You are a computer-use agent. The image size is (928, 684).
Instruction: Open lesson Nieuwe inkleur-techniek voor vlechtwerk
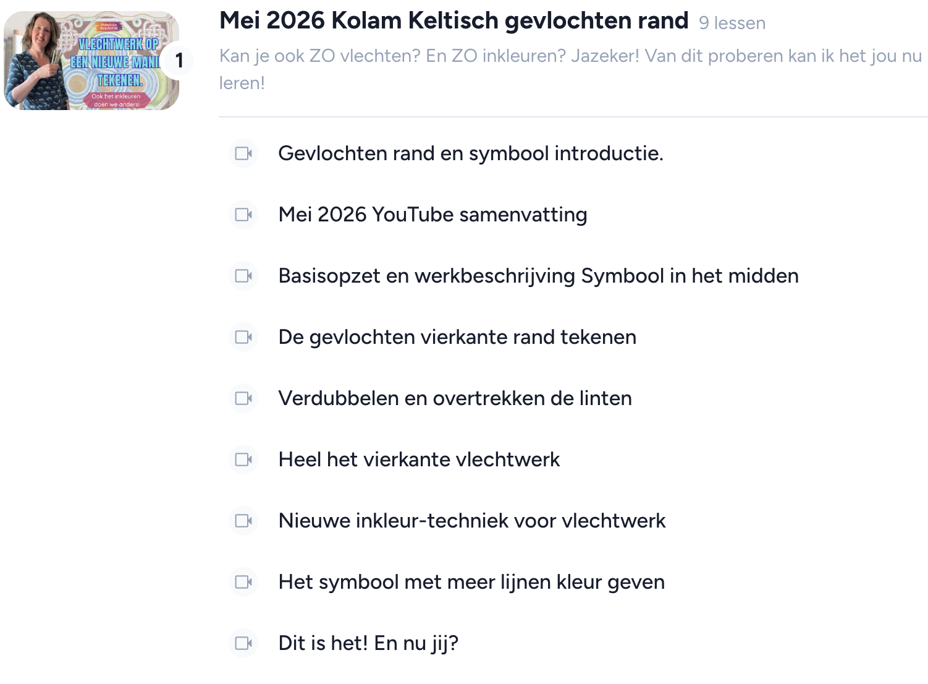pyautogui.click(x=472, y=521)
